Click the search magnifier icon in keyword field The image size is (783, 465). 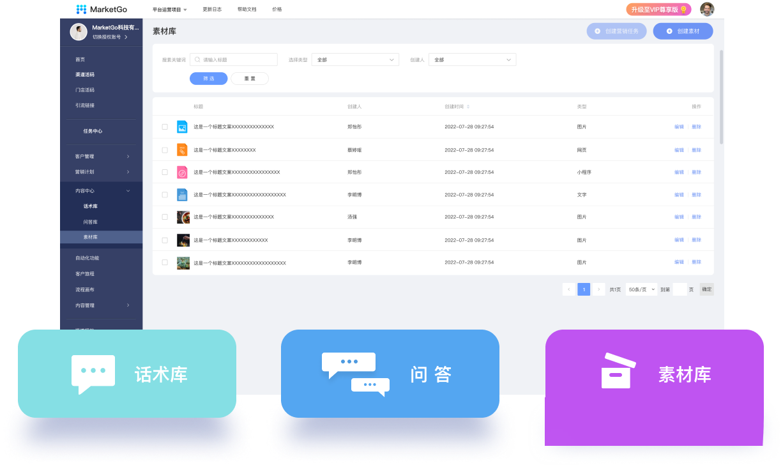tap(198, 59)
